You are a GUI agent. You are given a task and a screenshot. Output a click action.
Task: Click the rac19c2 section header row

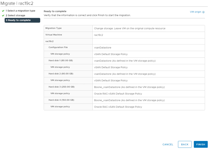click(50, 41)
